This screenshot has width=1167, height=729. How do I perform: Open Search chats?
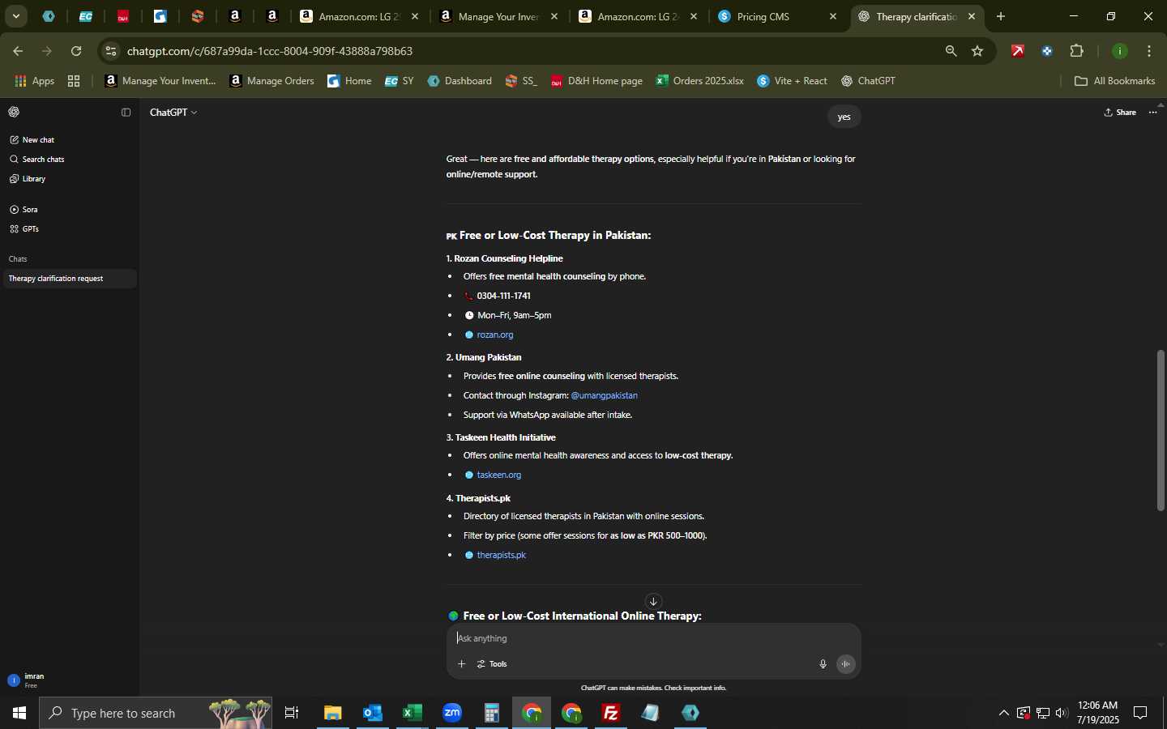click(37, 160)
